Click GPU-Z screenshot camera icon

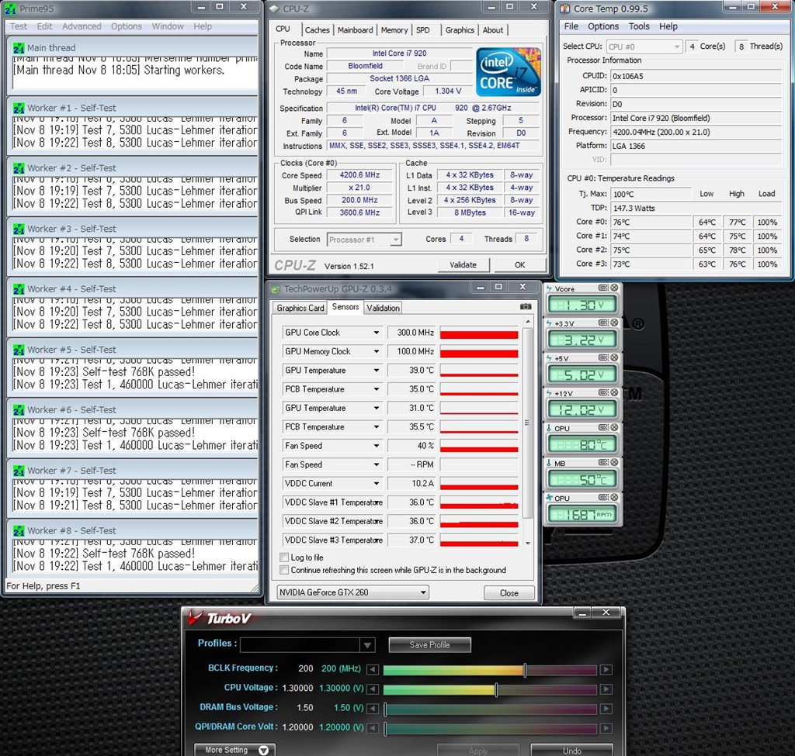(526, 306)
